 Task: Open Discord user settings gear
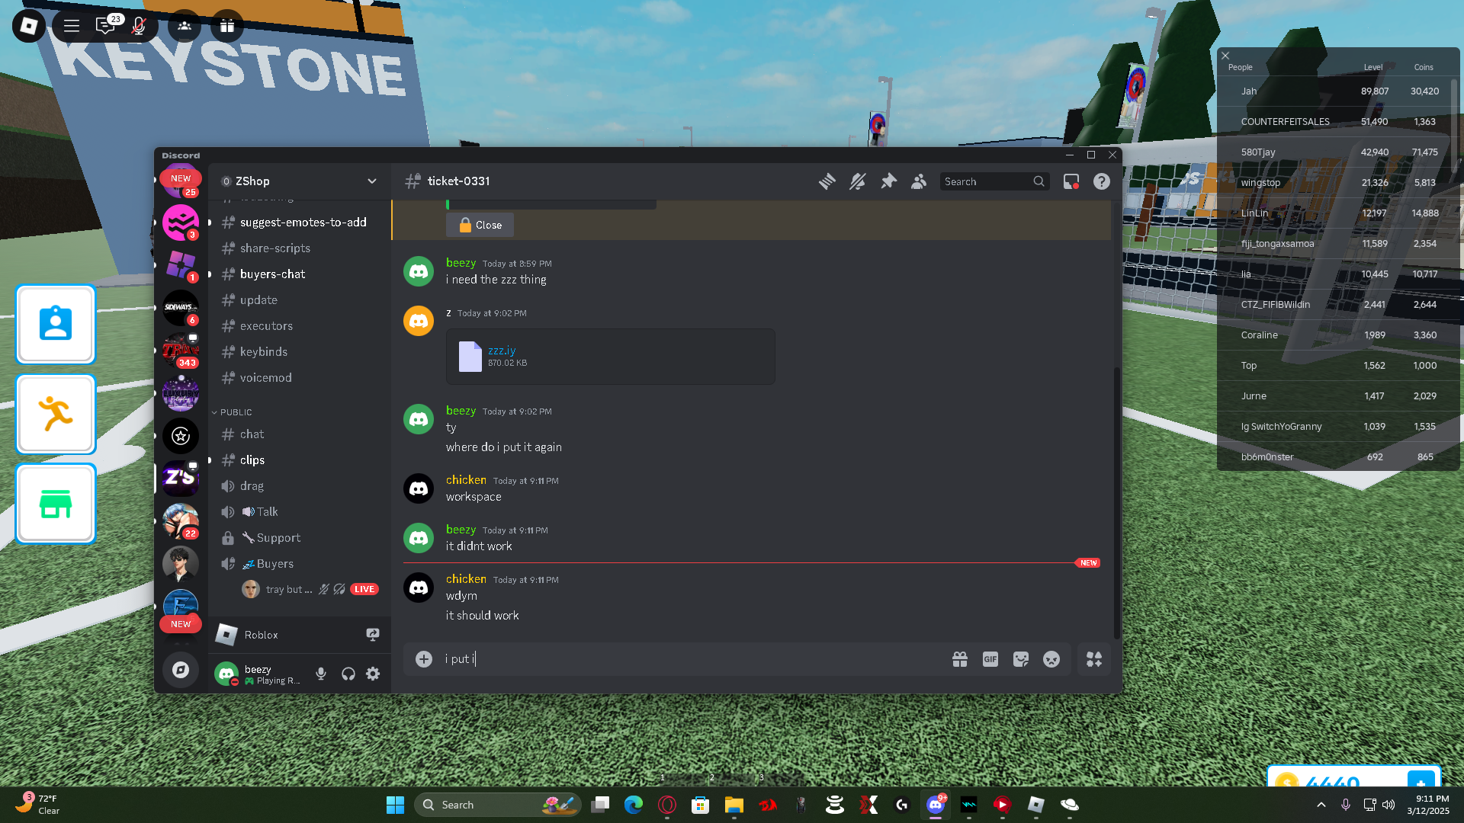point(373,674)
